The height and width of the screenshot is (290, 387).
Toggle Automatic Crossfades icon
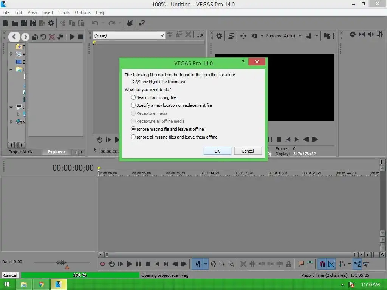click(331, 264)
